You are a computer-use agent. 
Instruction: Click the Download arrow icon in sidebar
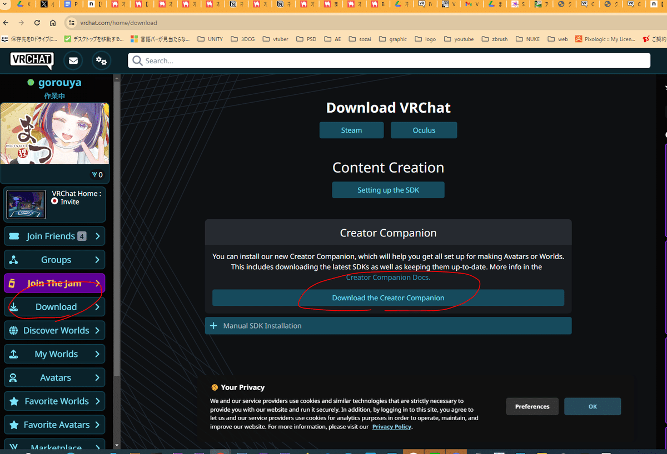point(14,307)
